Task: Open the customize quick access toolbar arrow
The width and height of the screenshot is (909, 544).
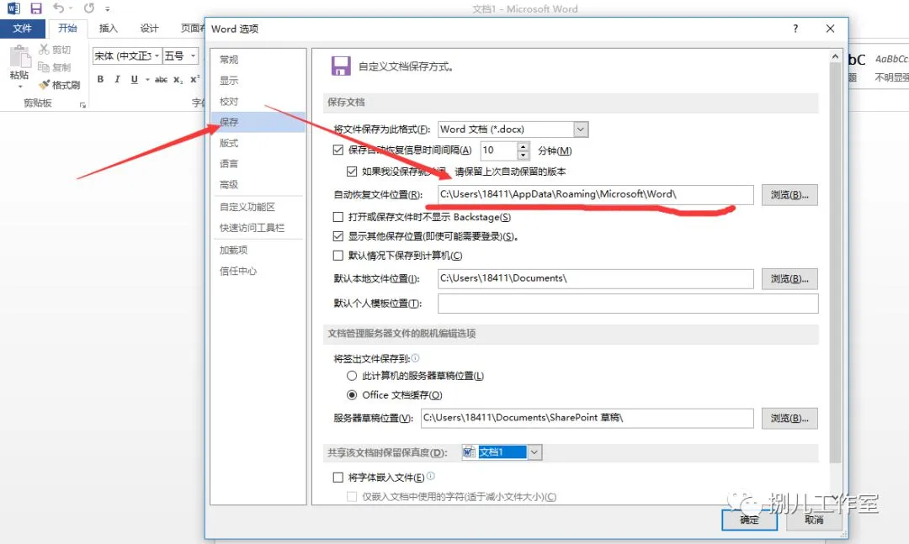Action: tap(108, 8)
